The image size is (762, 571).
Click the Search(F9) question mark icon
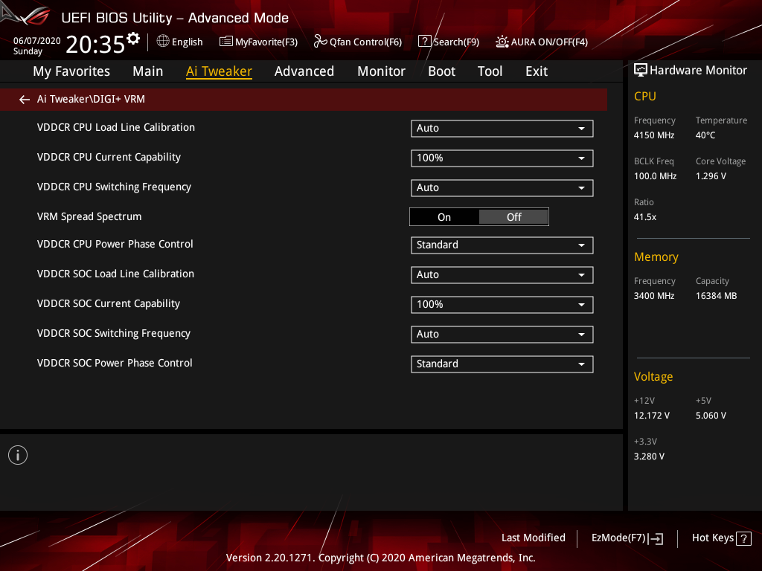coord(424,42)
